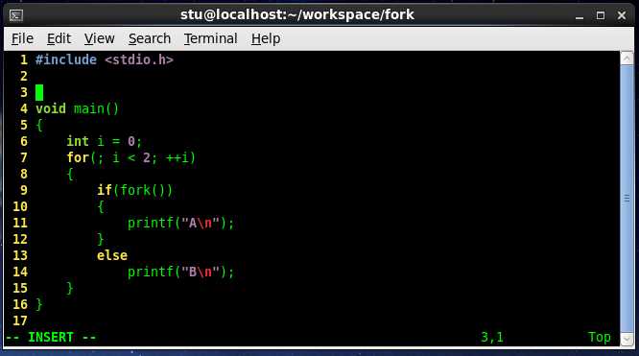This screenshot has height=356, width=639.
Task: Click 'int' keyword on line 6
Action: tap(78, 141)
